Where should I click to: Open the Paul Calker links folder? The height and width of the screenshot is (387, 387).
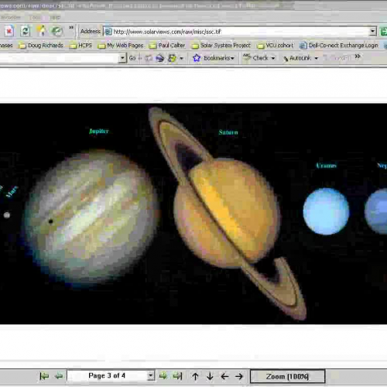(167, 46)
